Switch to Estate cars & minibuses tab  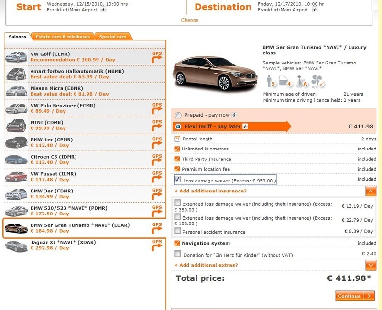coord(63,37)
